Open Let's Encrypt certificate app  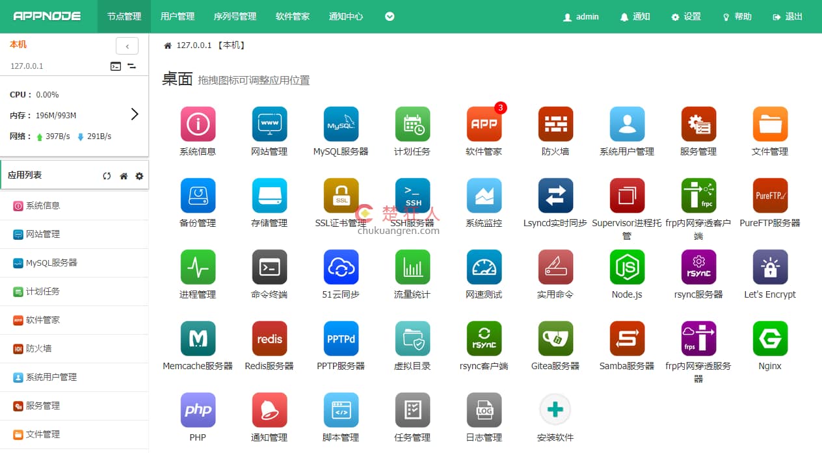(x=770, y=267)
